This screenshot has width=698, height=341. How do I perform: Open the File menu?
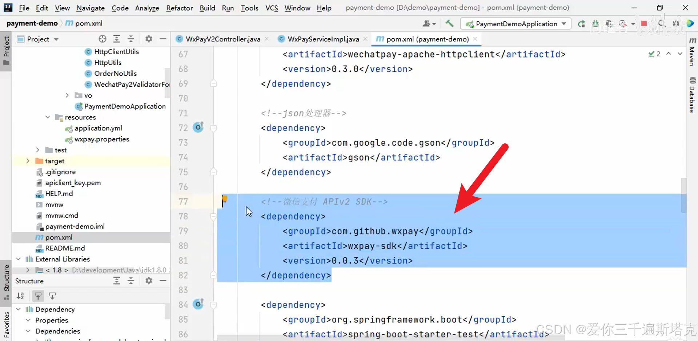click(24, 8)
